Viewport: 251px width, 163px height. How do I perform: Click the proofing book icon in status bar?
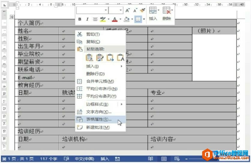(x=66, y=159)
